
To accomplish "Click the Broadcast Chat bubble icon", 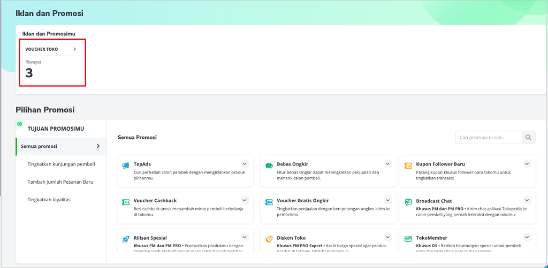I will 408,202.
